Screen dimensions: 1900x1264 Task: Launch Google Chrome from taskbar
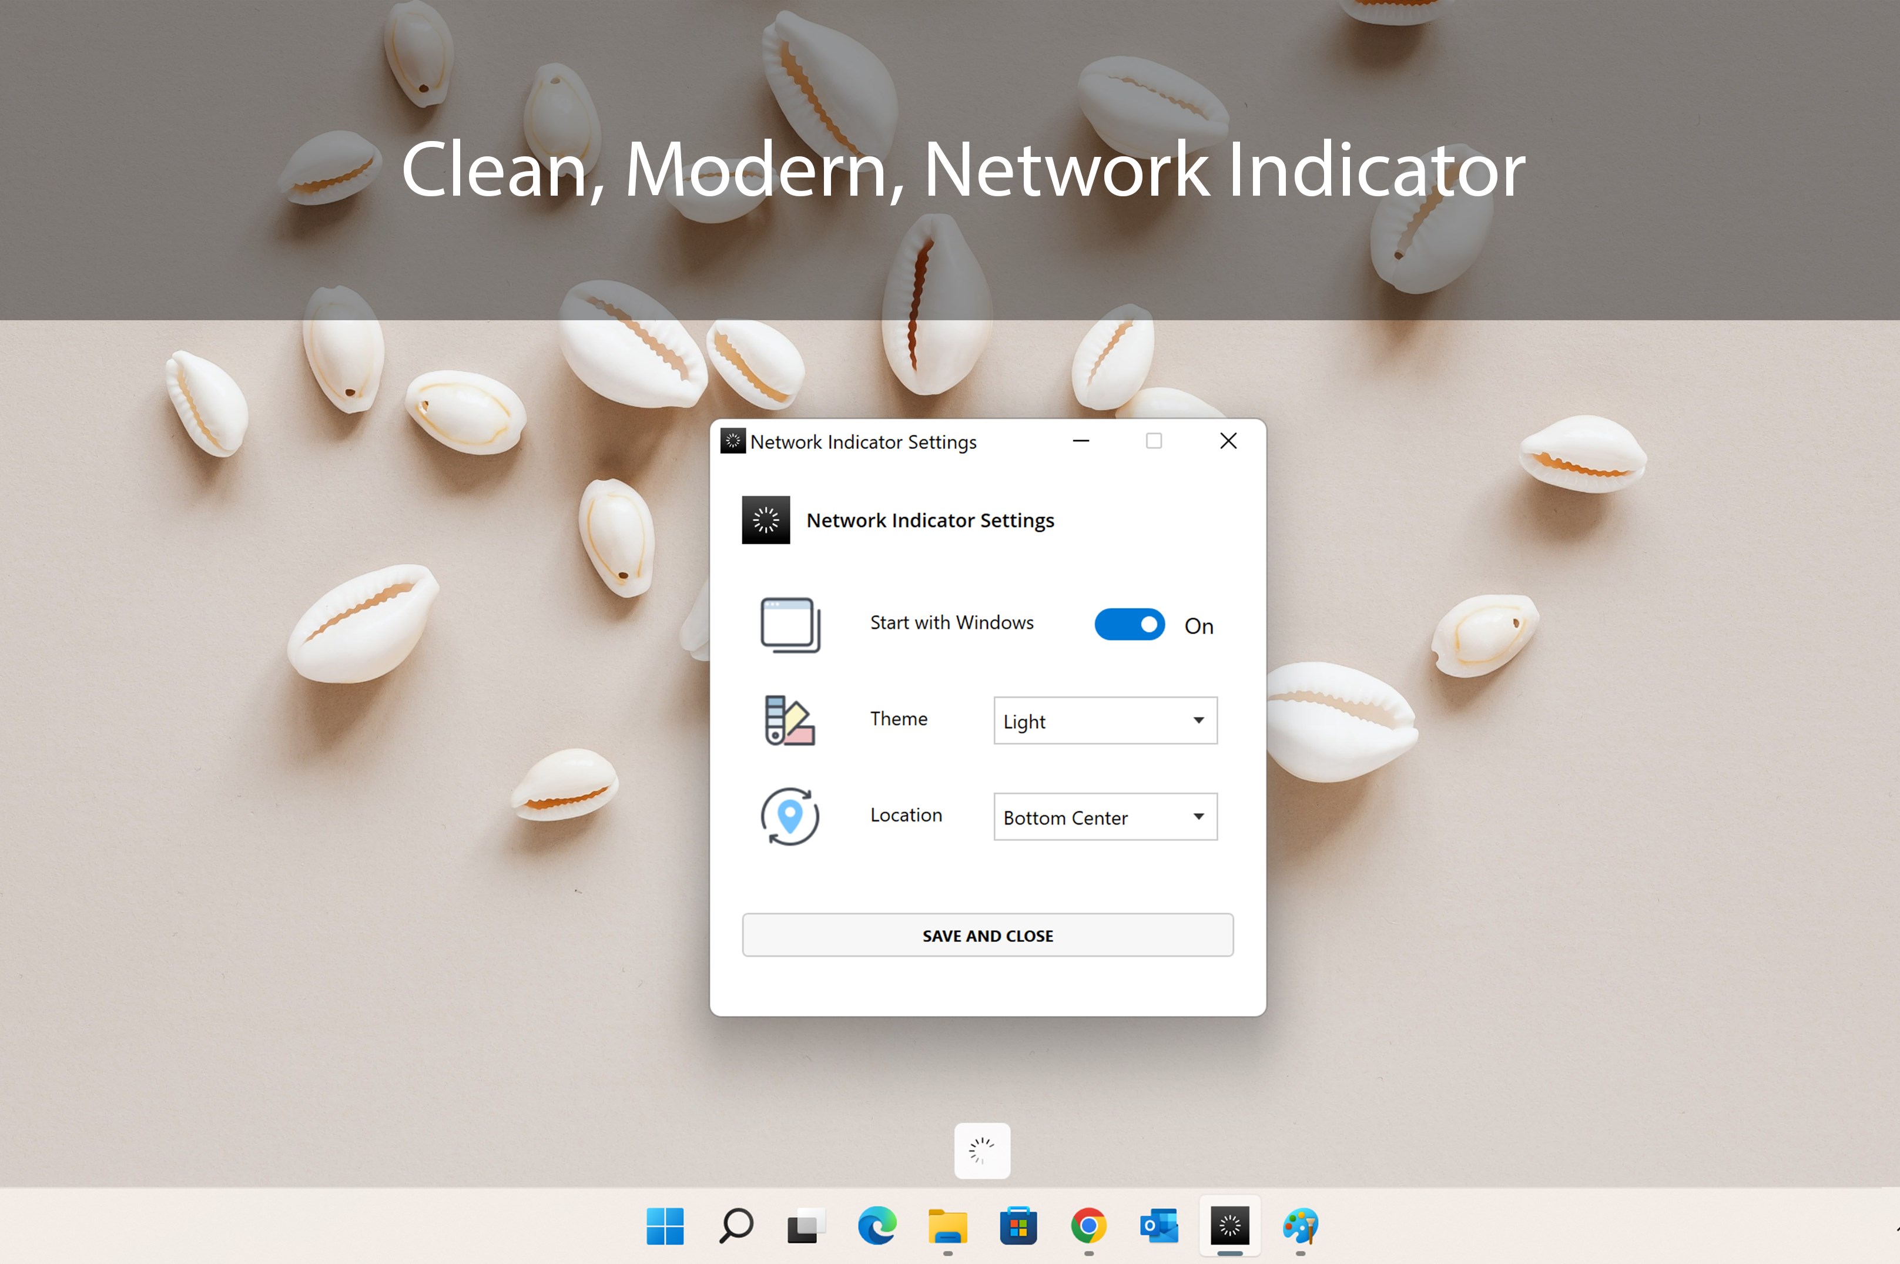click(x=1088, y=1226)
